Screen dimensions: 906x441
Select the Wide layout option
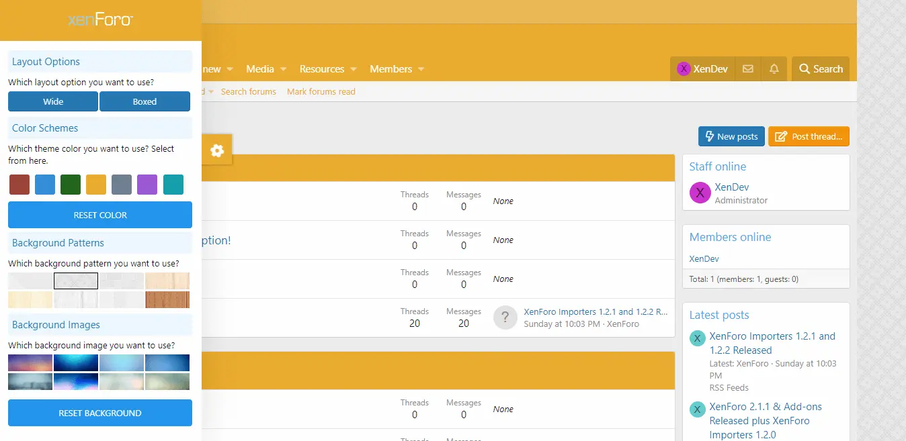(x=53, y=101)
